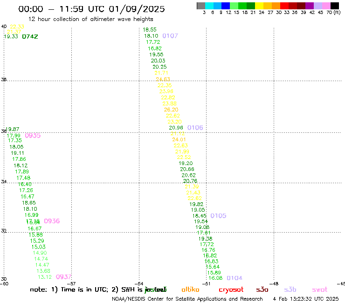
Task: Select the wave height value 24.63
Action: tap(163, 79)
